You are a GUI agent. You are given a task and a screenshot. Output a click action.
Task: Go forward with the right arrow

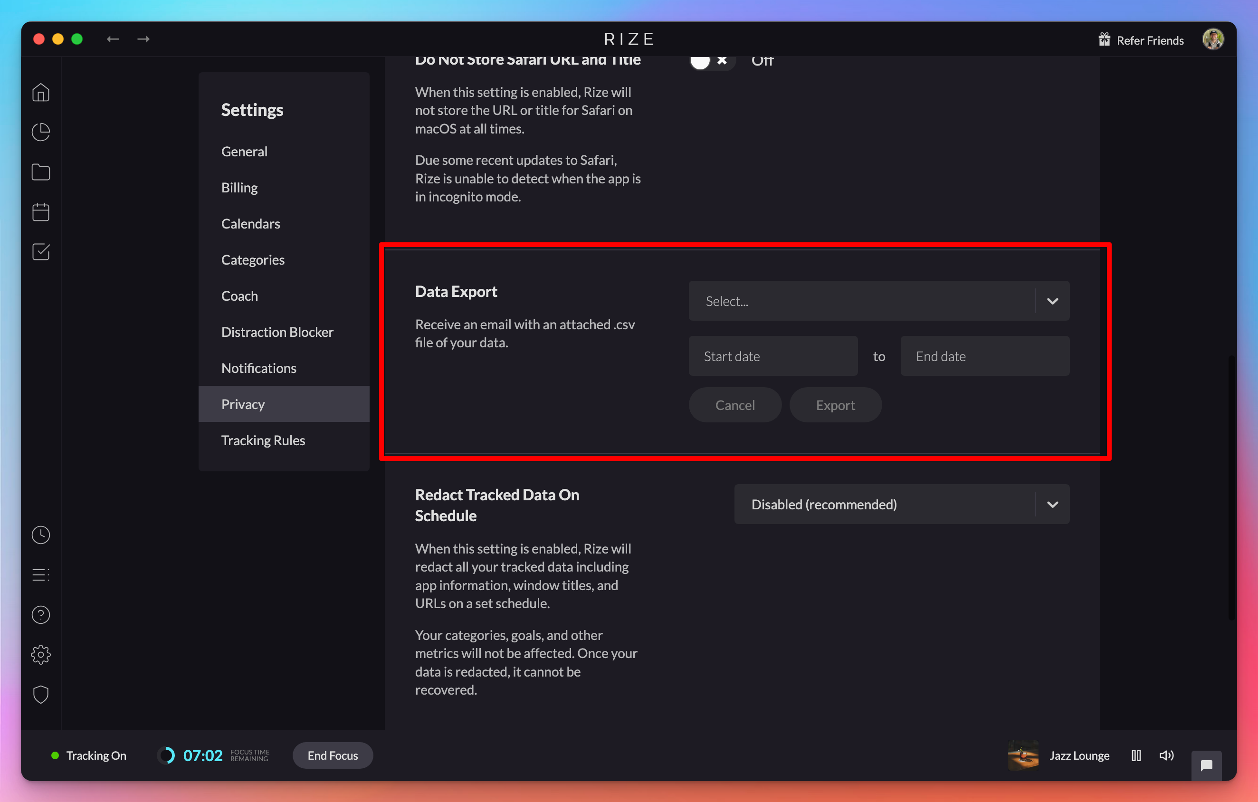(143, 39)
